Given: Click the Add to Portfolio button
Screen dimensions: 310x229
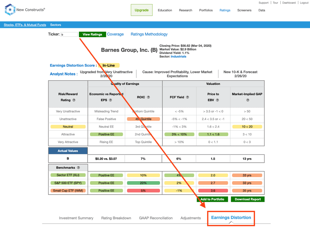Looking at the screenshot, I should (x=212, y=199).
